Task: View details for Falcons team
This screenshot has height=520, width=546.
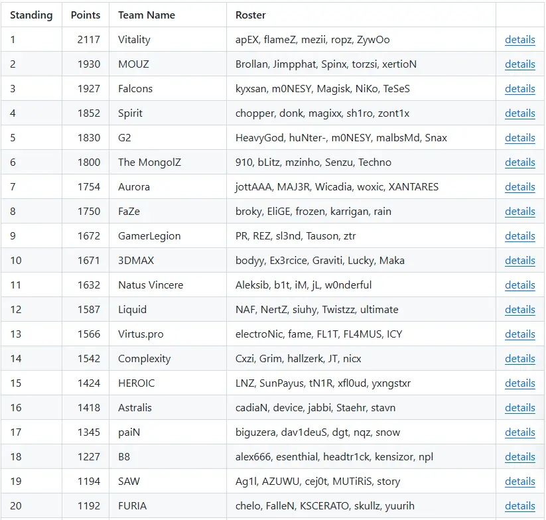Action: click(x=519, y=89)
